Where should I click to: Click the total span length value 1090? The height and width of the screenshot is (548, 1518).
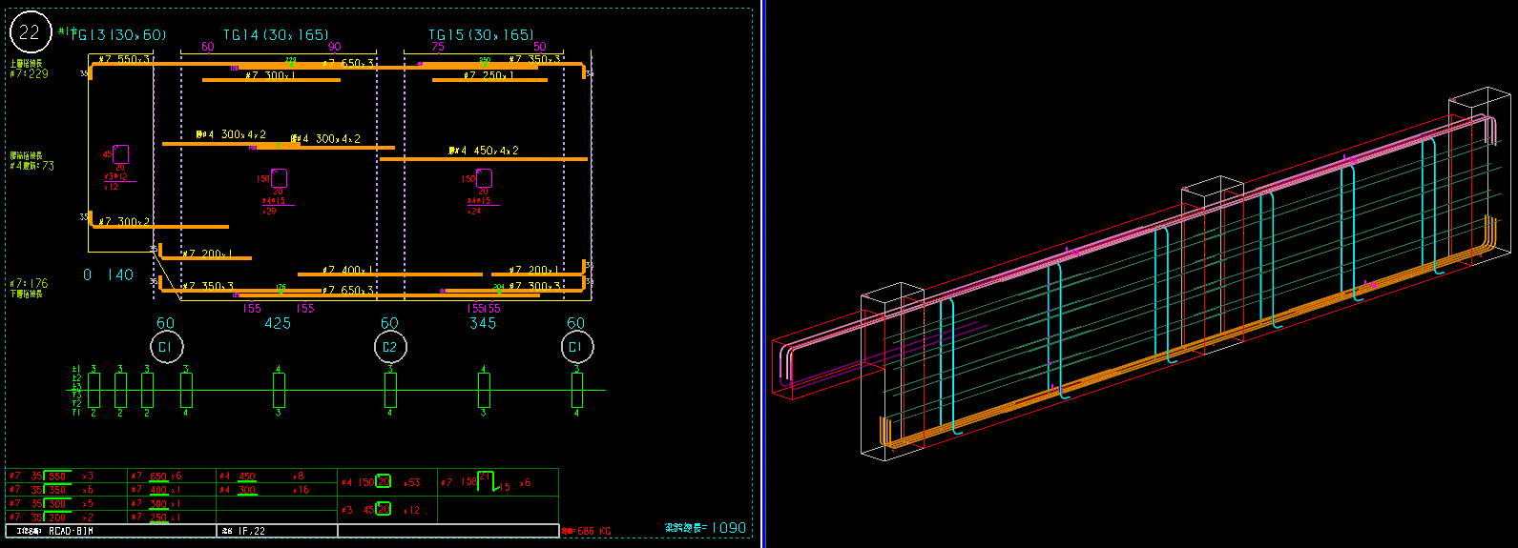(729, 527)
